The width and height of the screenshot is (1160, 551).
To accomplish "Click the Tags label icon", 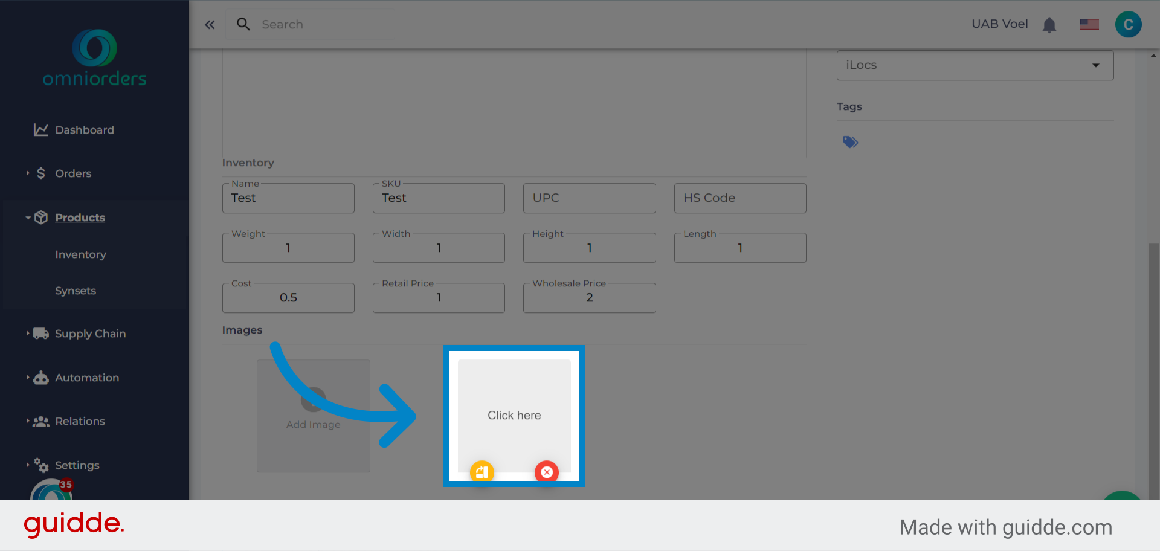I will (850, 141).
